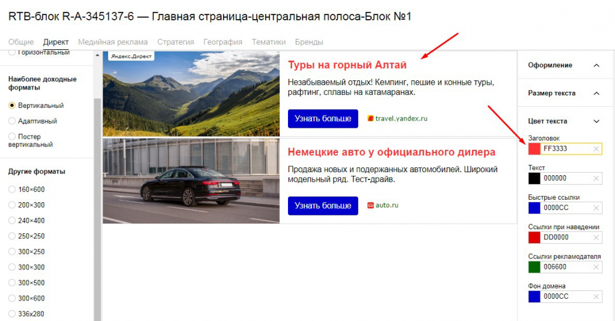Clear the Заголовок color field
This screenshot has height=321, width=615.
pos(596,149)
